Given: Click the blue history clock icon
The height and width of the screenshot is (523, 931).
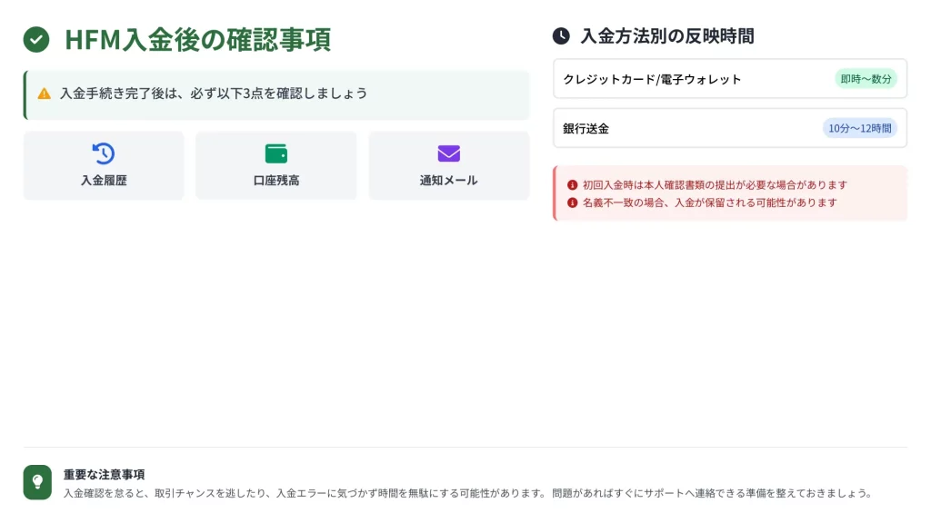Looking at the screenshot, I should pyautogui.click(x=104, y=153).
